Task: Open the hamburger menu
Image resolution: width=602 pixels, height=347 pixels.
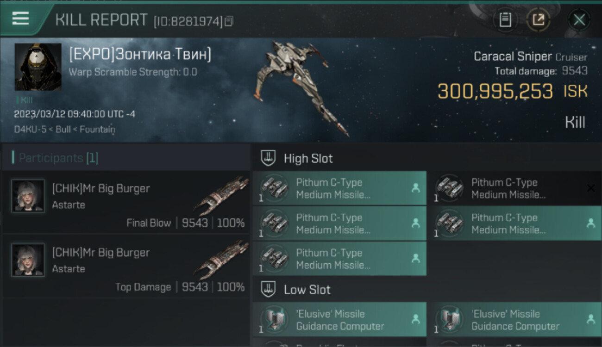Action: [x=21, y=19]
